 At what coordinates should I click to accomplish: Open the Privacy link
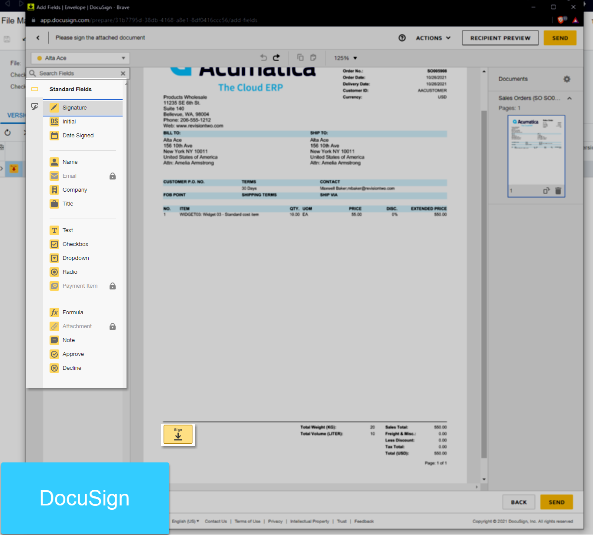coord(275,521)
